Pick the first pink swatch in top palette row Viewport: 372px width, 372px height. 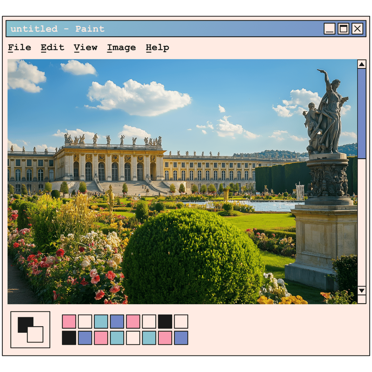[x=69, y=321]
